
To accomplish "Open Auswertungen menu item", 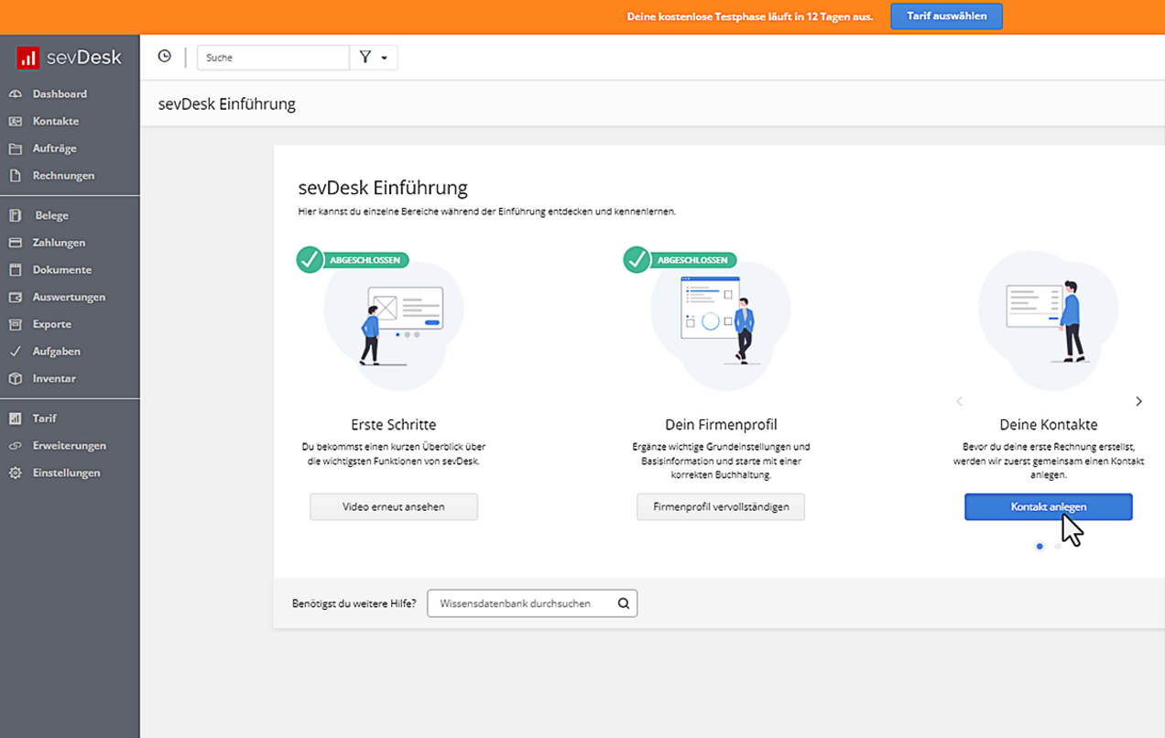I will click(x=70, y=298).
